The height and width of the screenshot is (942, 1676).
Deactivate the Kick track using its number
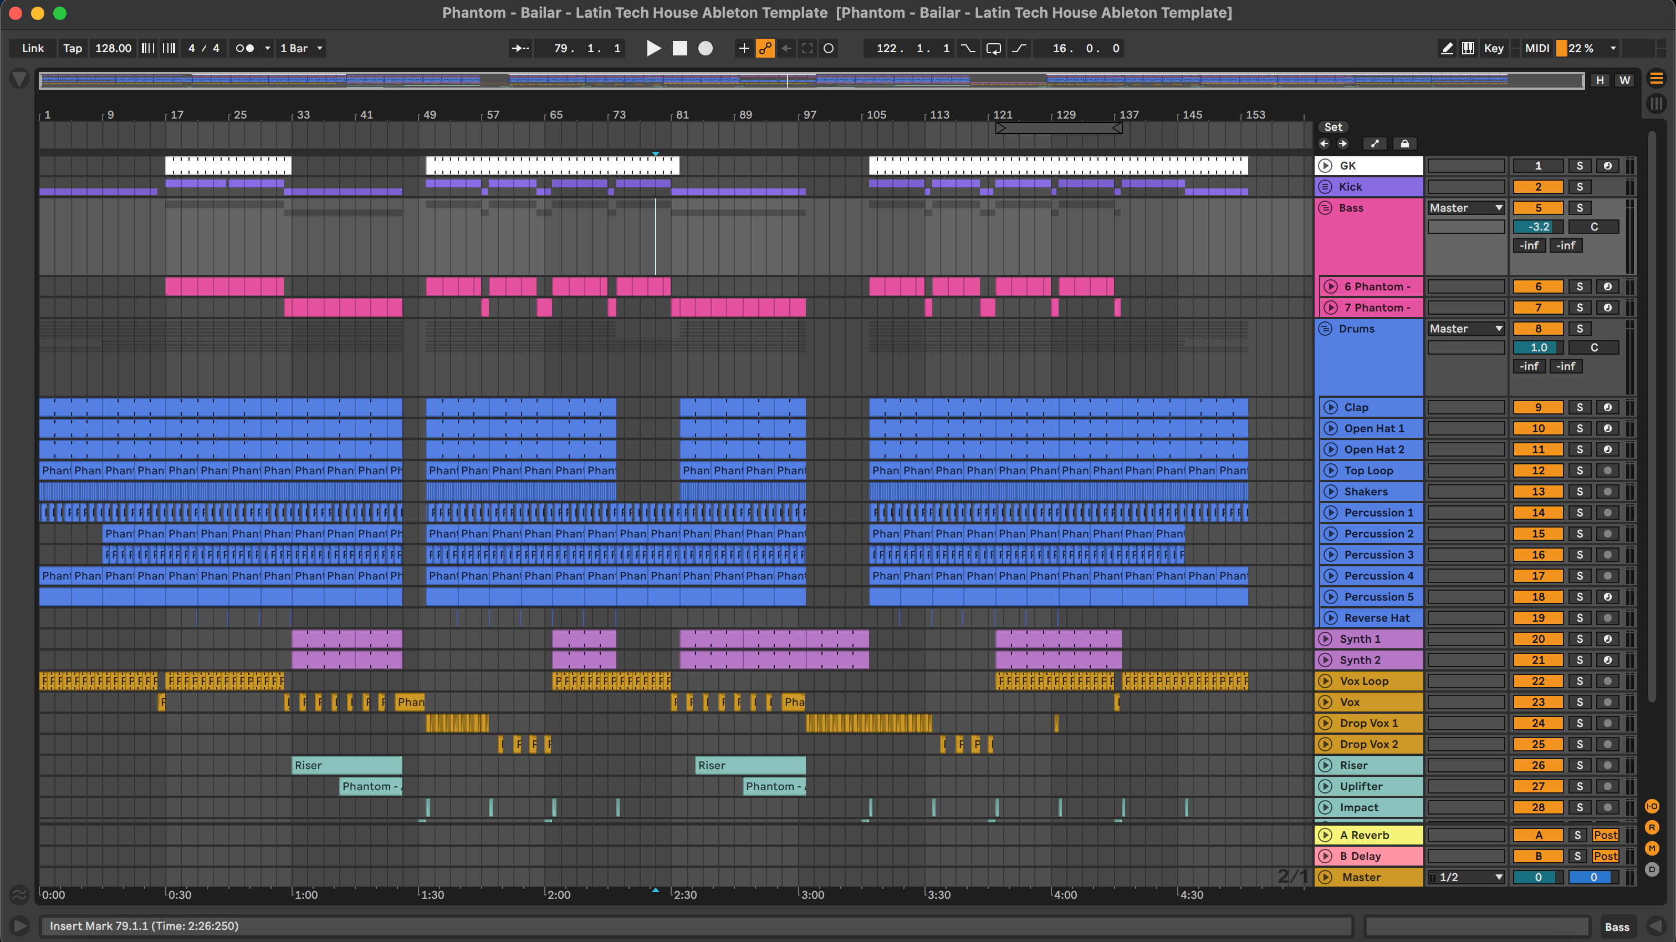point(1537,187)
